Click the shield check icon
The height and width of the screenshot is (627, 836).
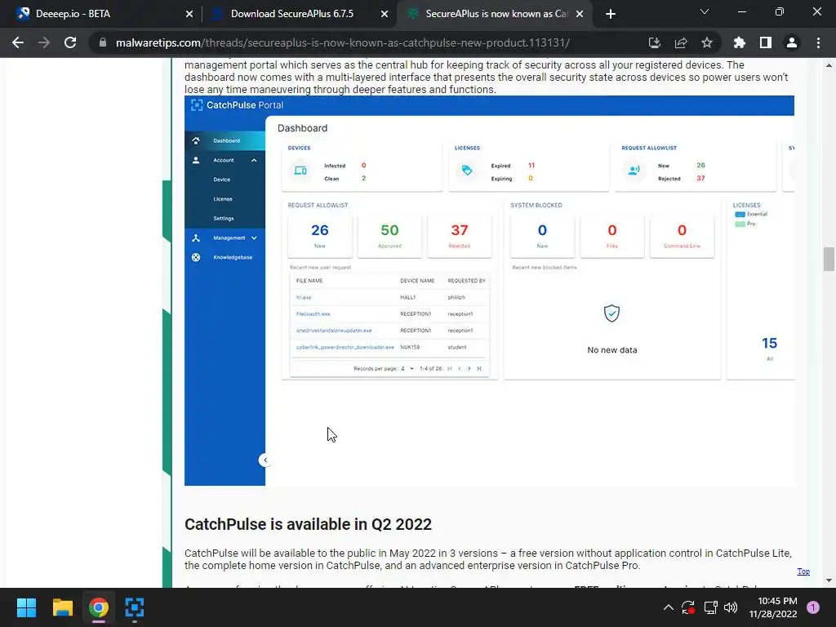(611, 313)
